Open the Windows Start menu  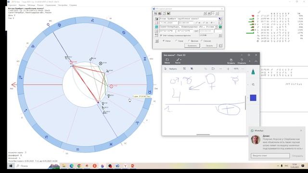click(11, 166)
